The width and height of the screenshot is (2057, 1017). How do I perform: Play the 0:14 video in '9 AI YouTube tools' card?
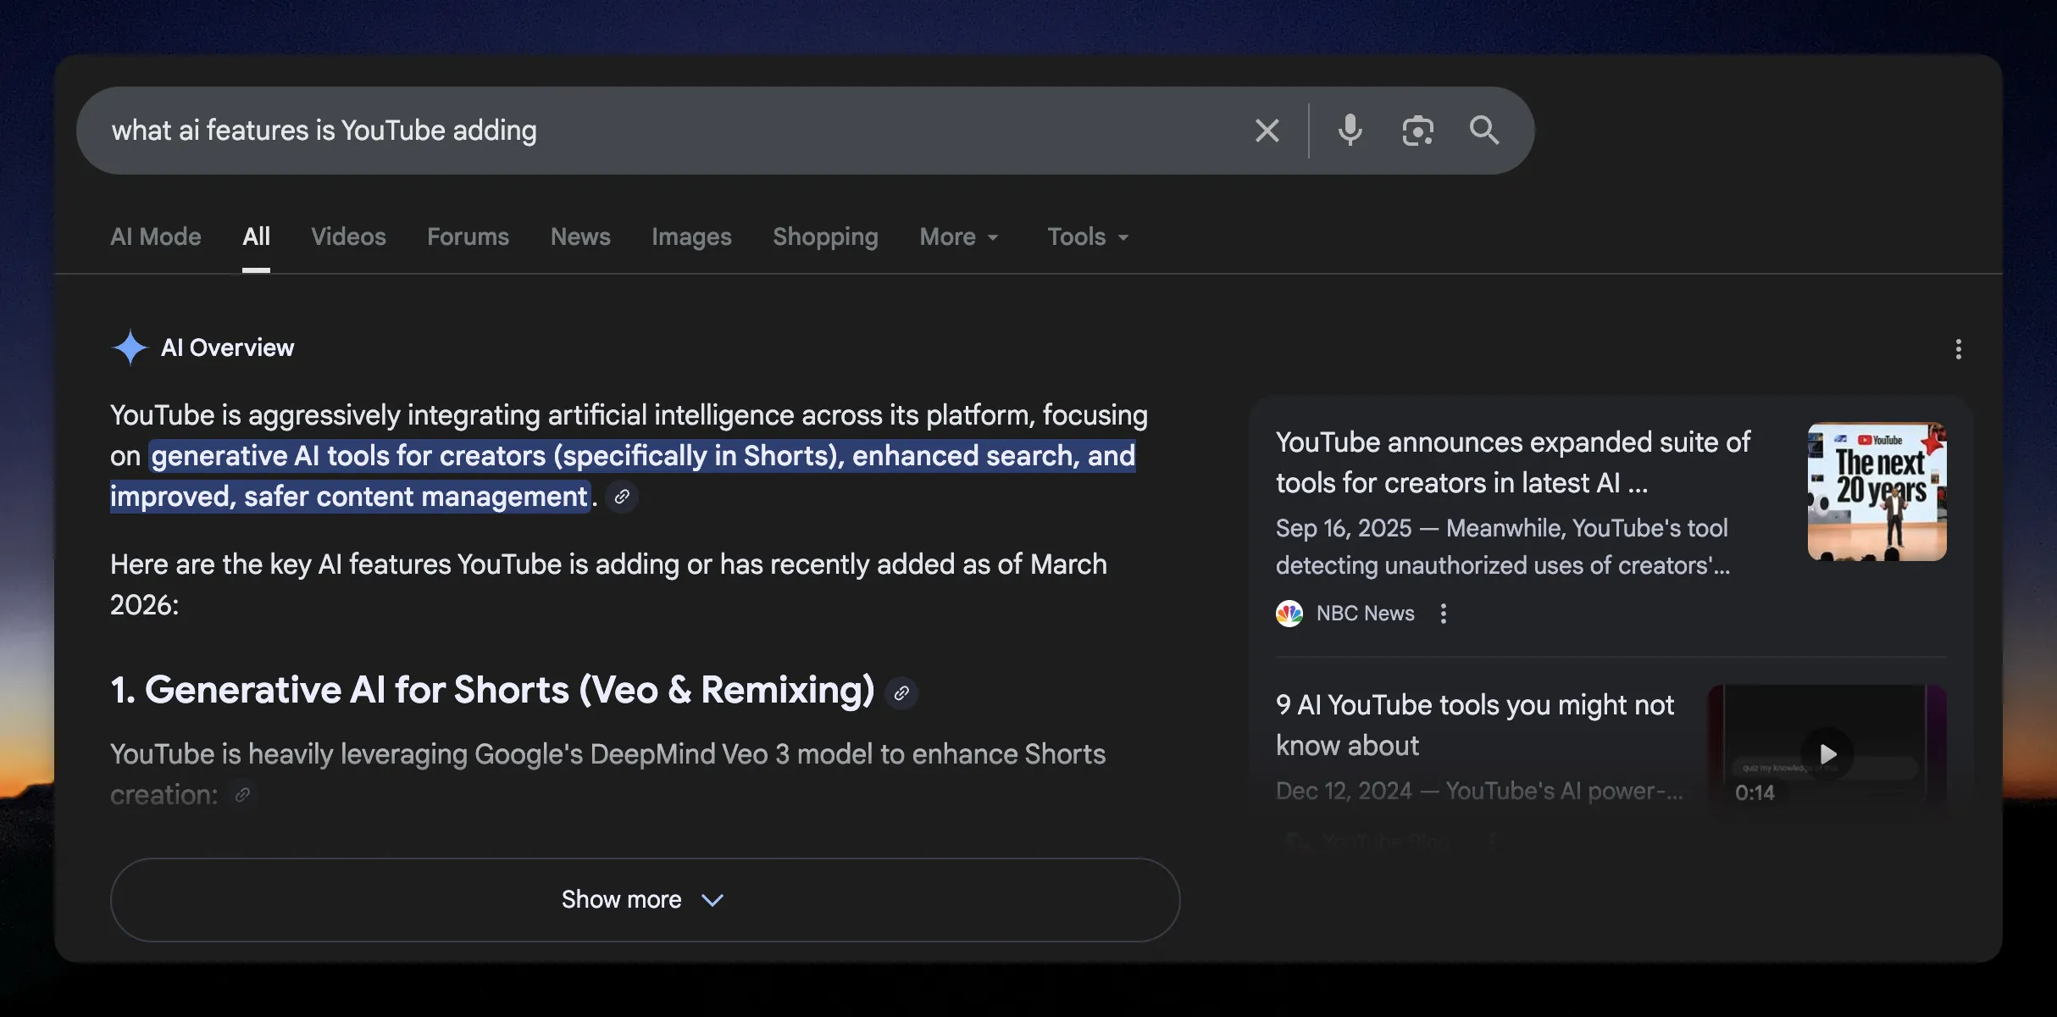[x=1827, y=753]
